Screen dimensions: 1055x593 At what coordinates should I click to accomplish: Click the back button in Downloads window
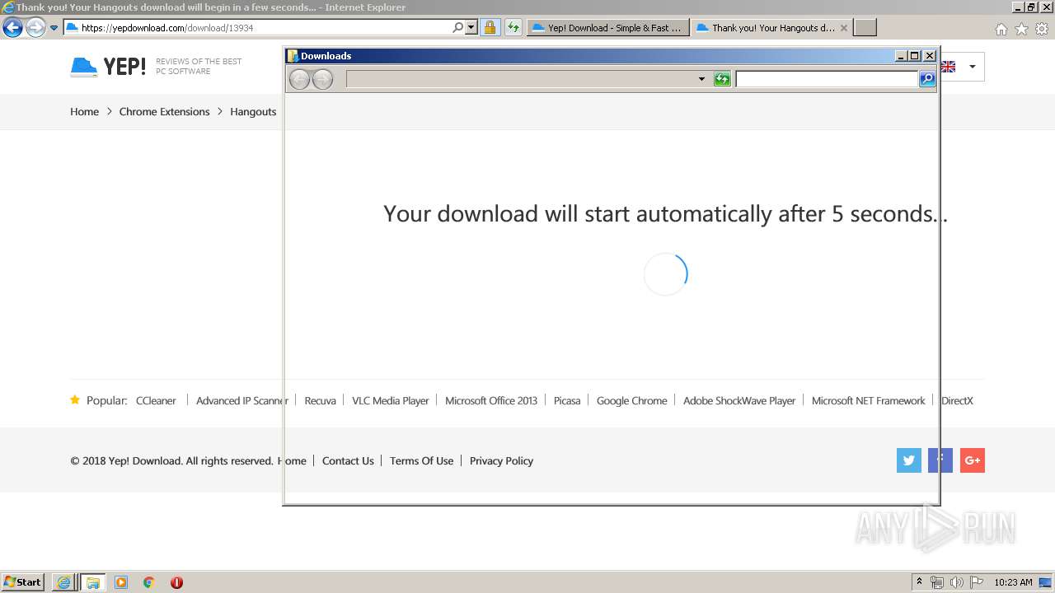click(x=299, y=79)
